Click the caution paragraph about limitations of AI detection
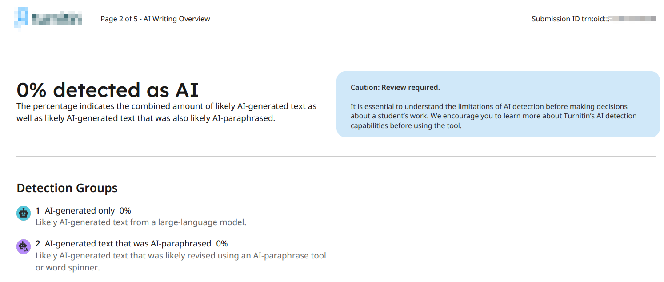The height and width of the screenshot is (282, 664). (x=493, y=116)
